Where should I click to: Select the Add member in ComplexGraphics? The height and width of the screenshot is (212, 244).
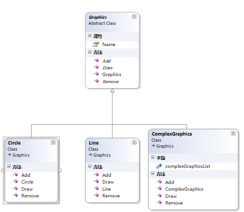[170, 182]
